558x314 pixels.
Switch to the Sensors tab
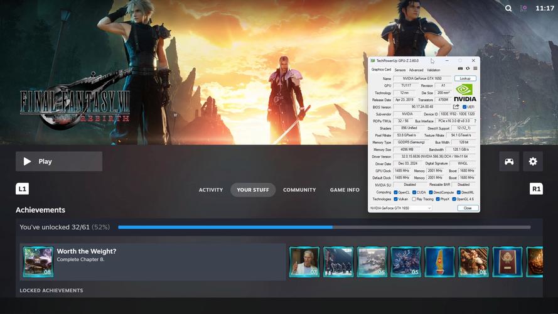[x=400, y=70]
